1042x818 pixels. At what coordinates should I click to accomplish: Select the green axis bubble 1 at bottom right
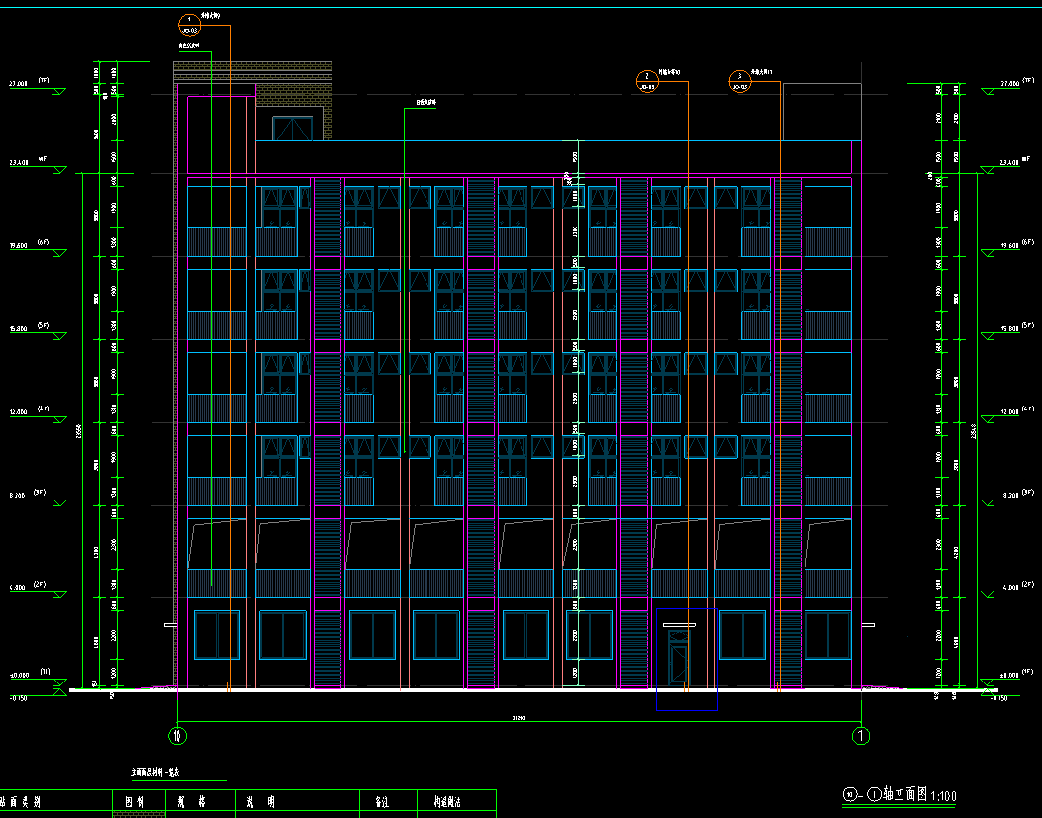coord(861,735)
